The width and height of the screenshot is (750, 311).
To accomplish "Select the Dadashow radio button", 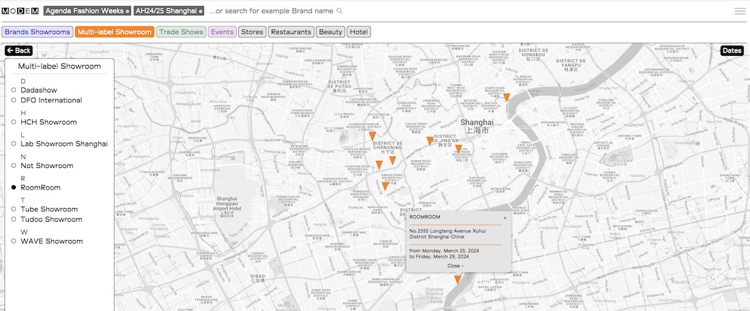I will (14, 90).
